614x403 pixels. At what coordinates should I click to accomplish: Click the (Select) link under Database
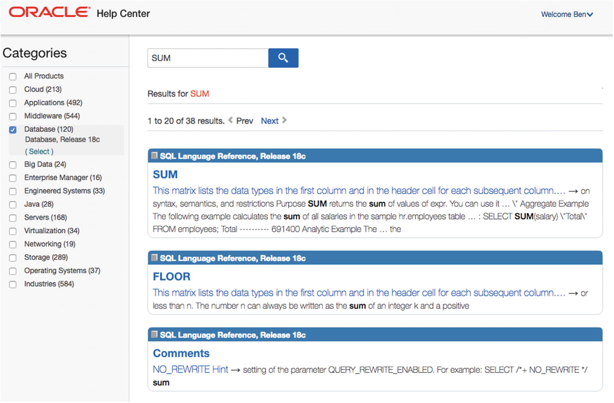click(x=39, y=152)
